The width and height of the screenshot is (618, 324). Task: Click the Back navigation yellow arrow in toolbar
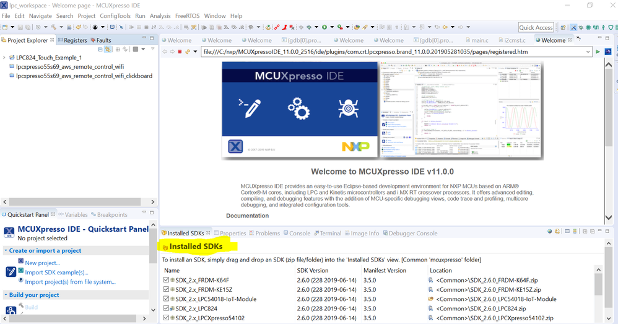(445, 27)
